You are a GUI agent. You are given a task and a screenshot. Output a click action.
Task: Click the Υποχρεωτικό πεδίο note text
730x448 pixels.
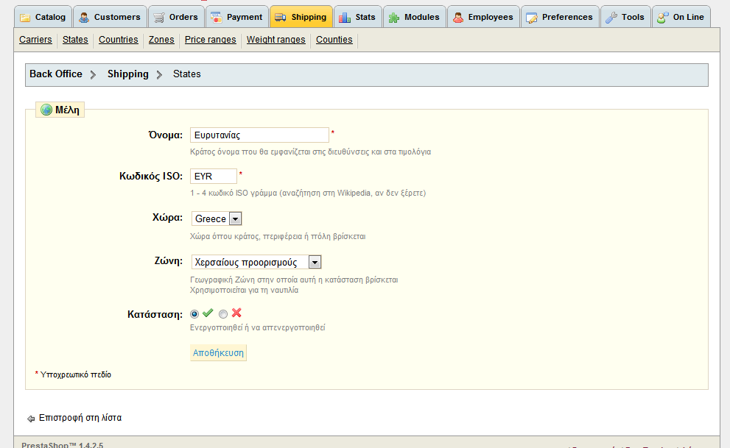[x=76, y=374]
